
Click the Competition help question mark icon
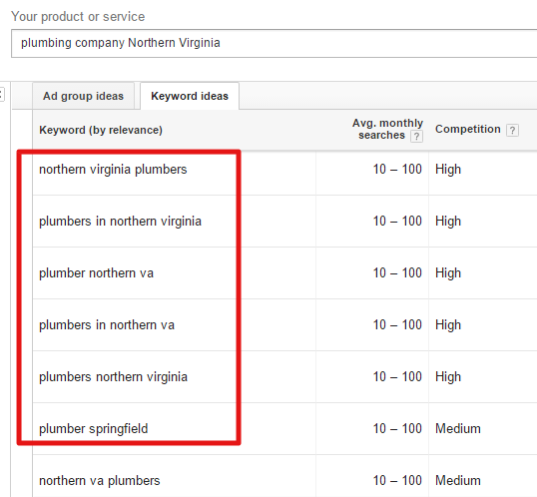coord(512,130)
